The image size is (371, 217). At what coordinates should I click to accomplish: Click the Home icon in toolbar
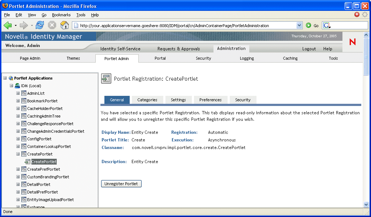(64, 25)
